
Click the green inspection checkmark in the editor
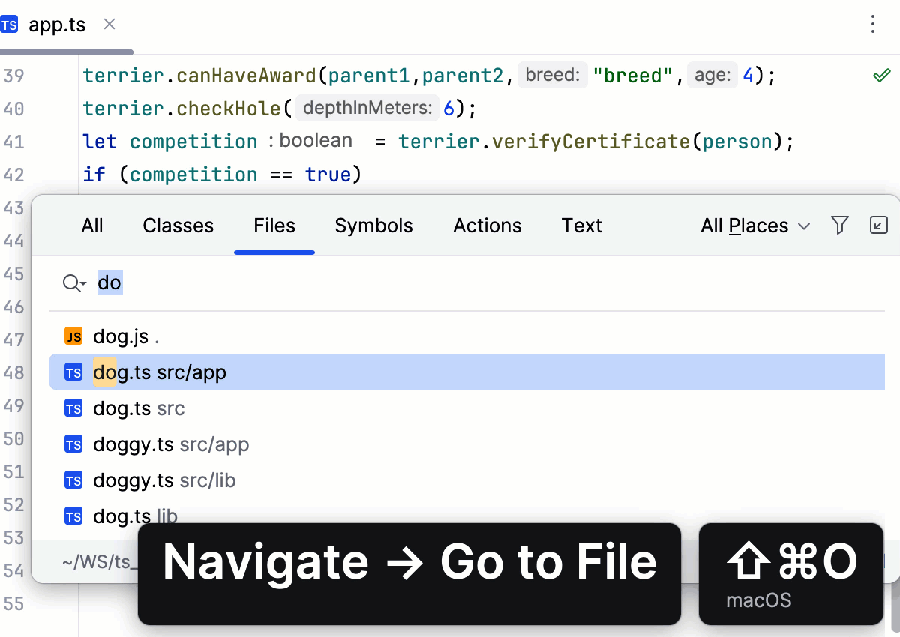pos(882,74)
